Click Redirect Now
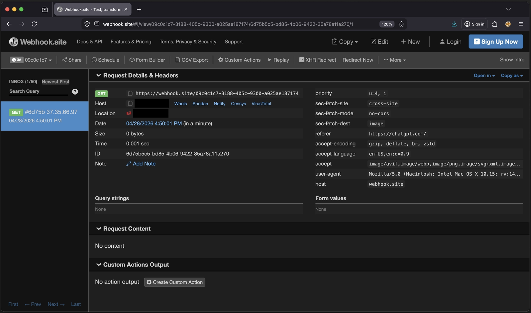The width and height of the screenshot is (531, 313). pos(358,60)
